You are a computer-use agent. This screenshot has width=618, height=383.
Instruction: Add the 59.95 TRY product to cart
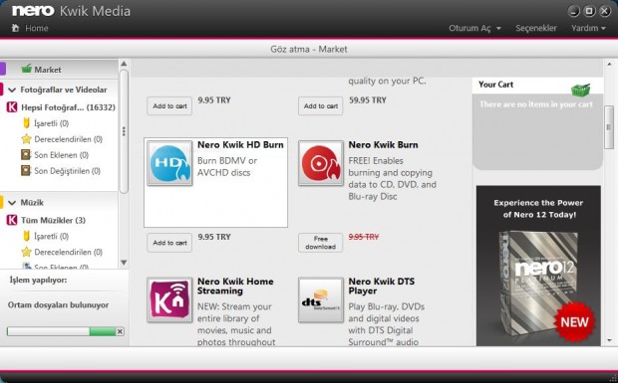(320, 105)
